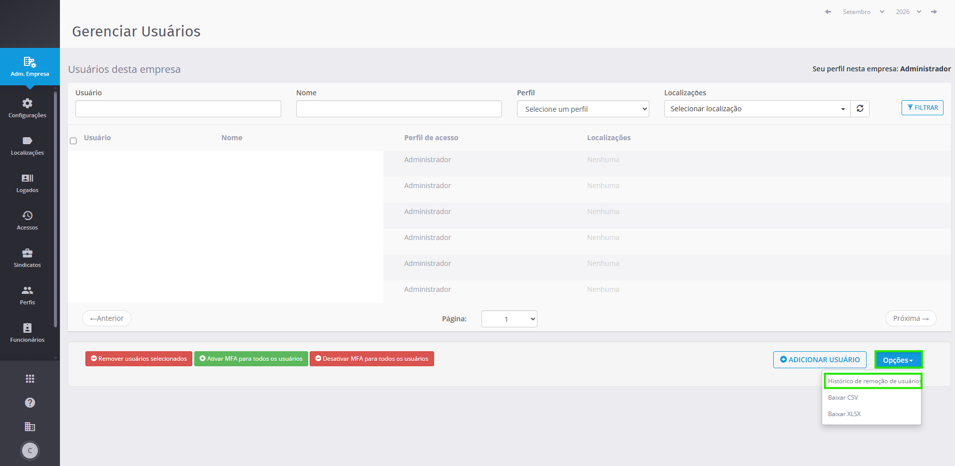The height and width of the screenshot is (466, 955).
Task: Choose Baixar XLSX option
Action: (x=845, y=414)
